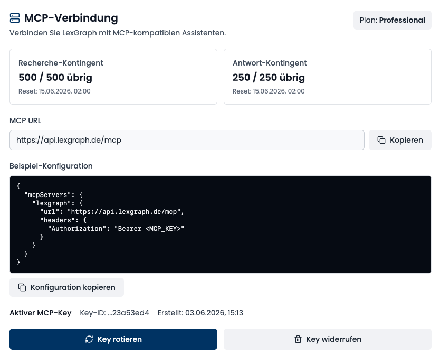Copy the example configuration
The width and height of the screenshot is (440, 355).
point(67,287)
